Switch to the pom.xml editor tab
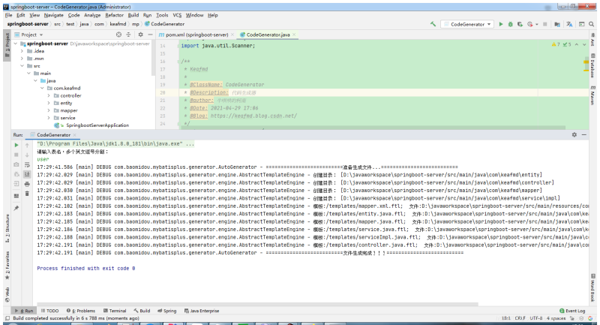Viewport: 600px width, 325px height. 196,35
